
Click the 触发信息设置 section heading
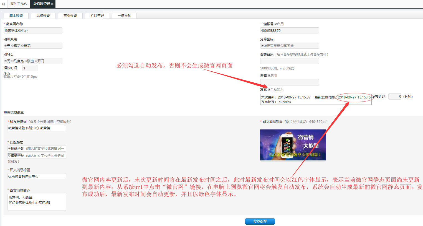point(14,112)
